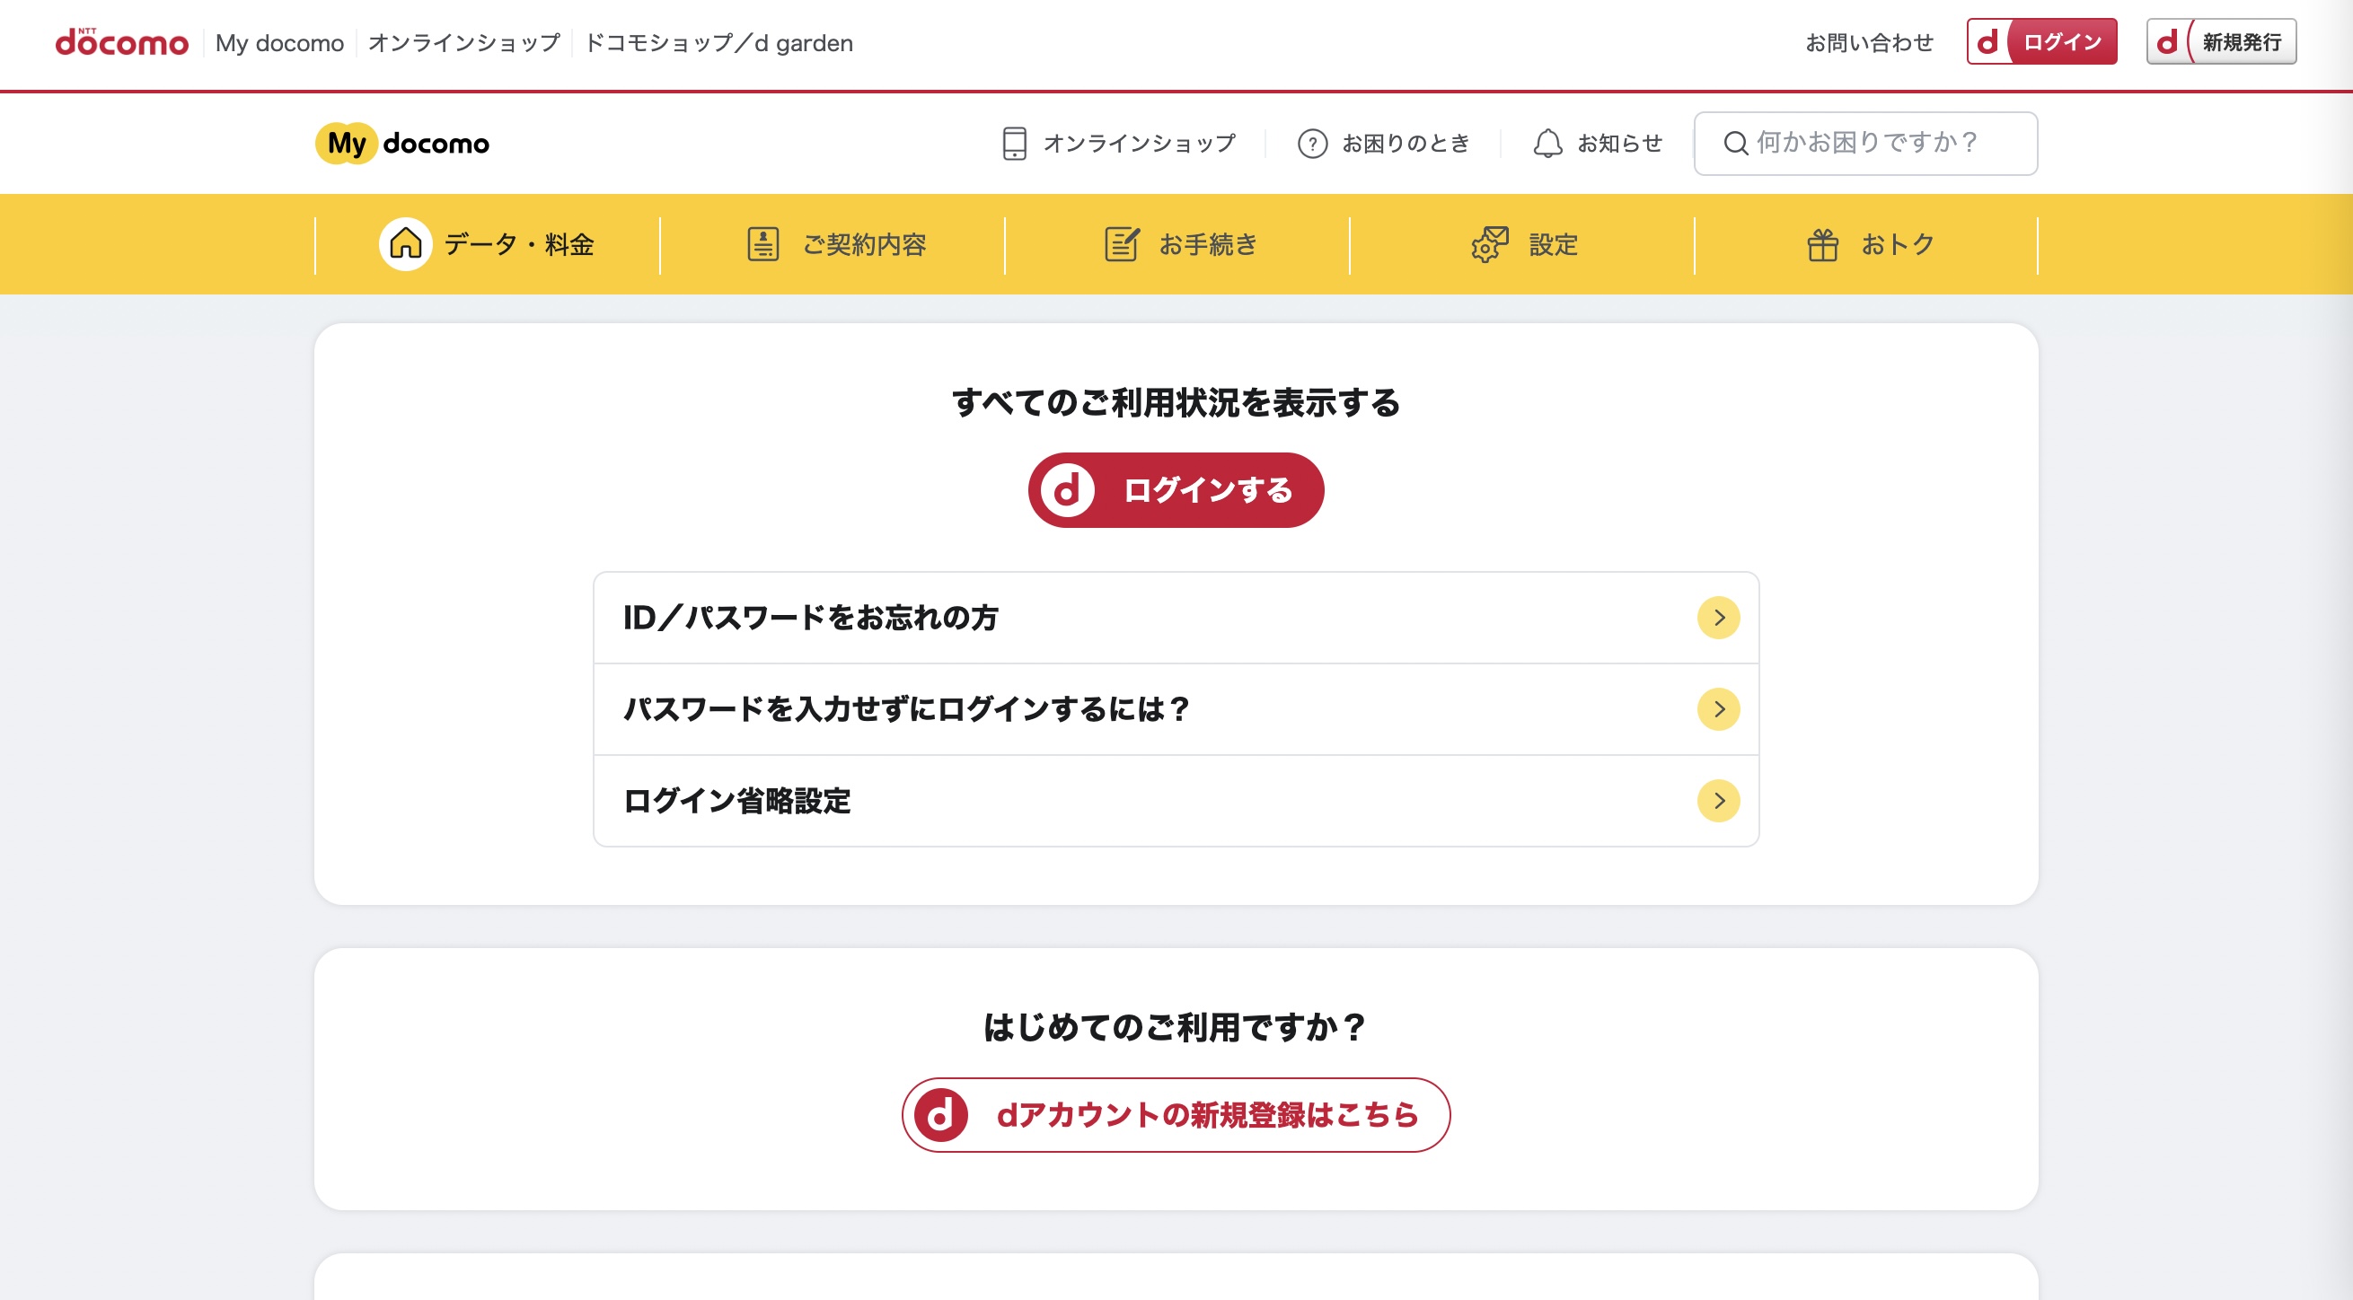The width and height of the screenshot is (2353, 1300).
Task: Click the ログインする text
Action: 1208,490
